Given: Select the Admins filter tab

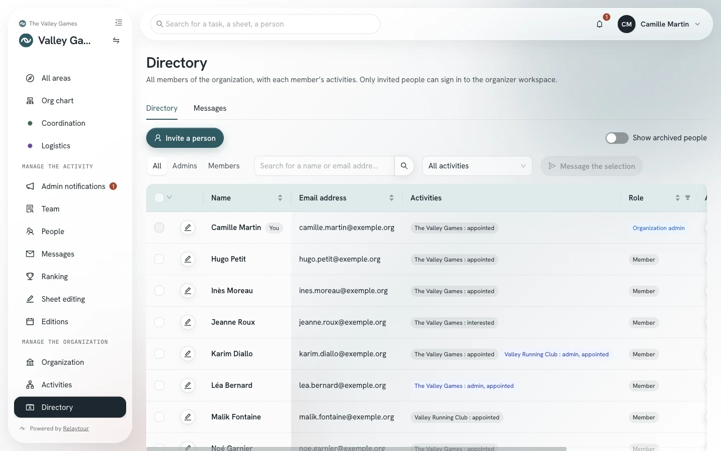Looking at the screenshot, I should click(185, 166).
